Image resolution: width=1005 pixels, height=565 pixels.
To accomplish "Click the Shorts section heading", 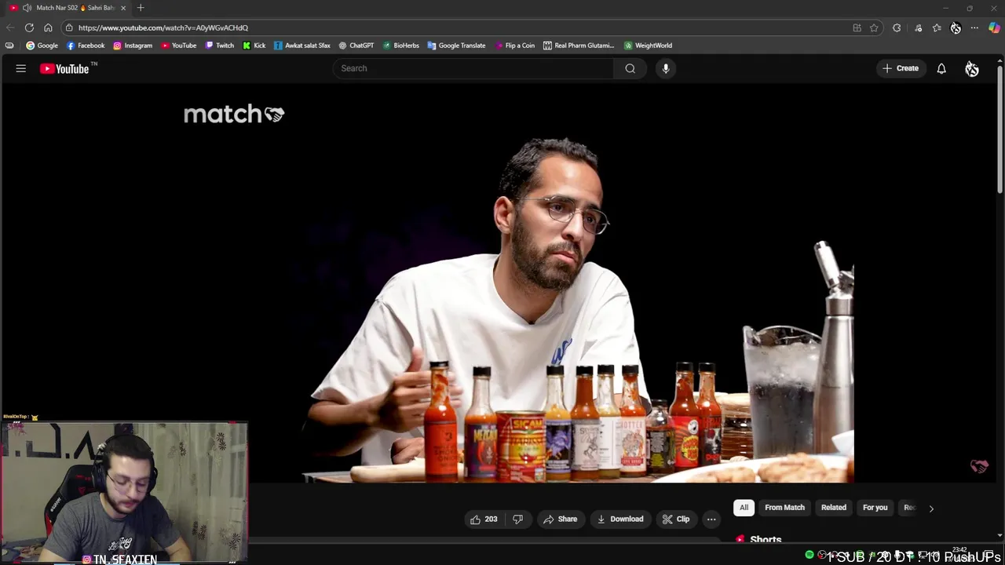I will [766, 540].
